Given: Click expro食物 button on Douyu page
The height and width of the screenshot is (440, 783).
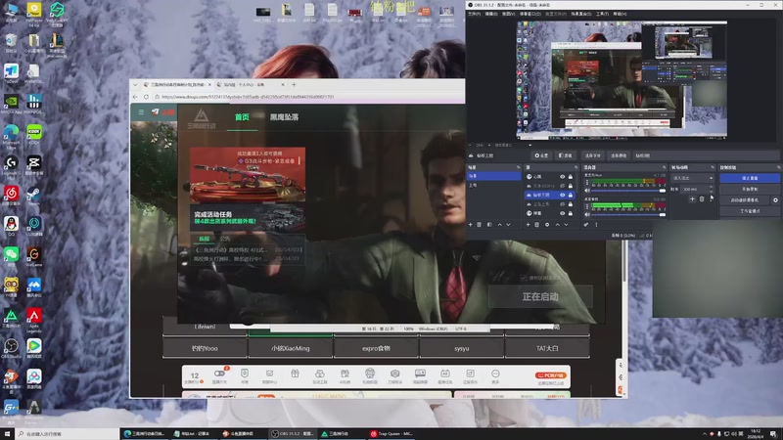Looking at the screenshot, I should tap(376, 348).
